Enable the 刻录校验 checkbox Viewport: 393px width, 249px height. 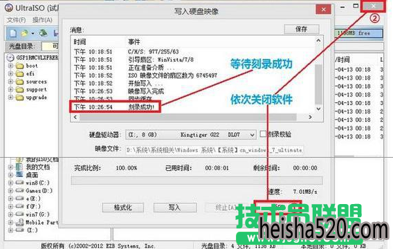pyautogui.click(x=263, y=133)
